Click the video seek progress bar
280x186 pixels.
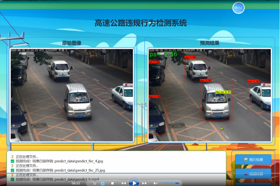point(140,173)
